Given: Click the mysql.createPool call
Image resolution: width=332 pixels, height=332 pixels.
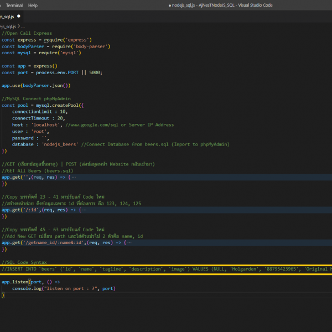Looking at the screenshot, I should point(56,105).
